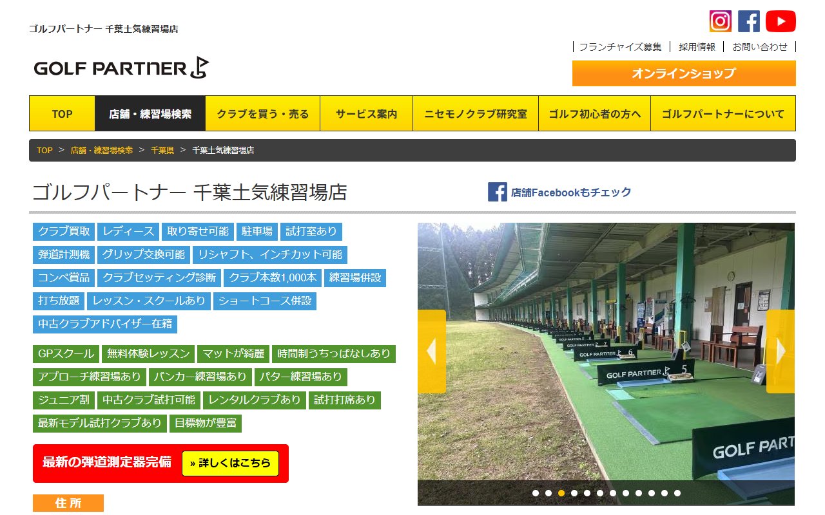This screenshot has height=515, width=825.
Task: Click the 試打打席あり tag
Action: click(345, 400)
